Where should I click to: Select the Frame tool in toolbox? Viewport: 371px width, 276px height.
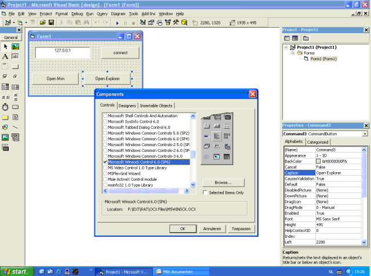[x=5, y=67]
